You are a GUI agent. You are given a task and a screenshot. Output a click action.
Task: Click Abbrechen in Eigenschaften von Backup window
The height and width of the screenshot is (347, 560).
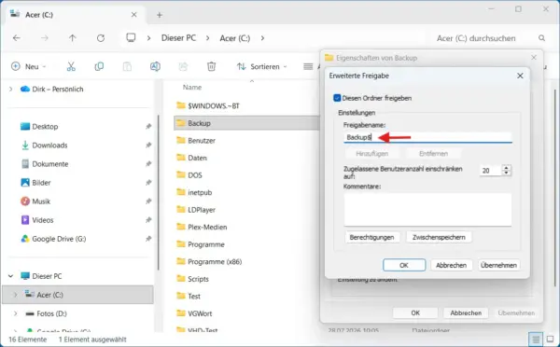(466, 312)
